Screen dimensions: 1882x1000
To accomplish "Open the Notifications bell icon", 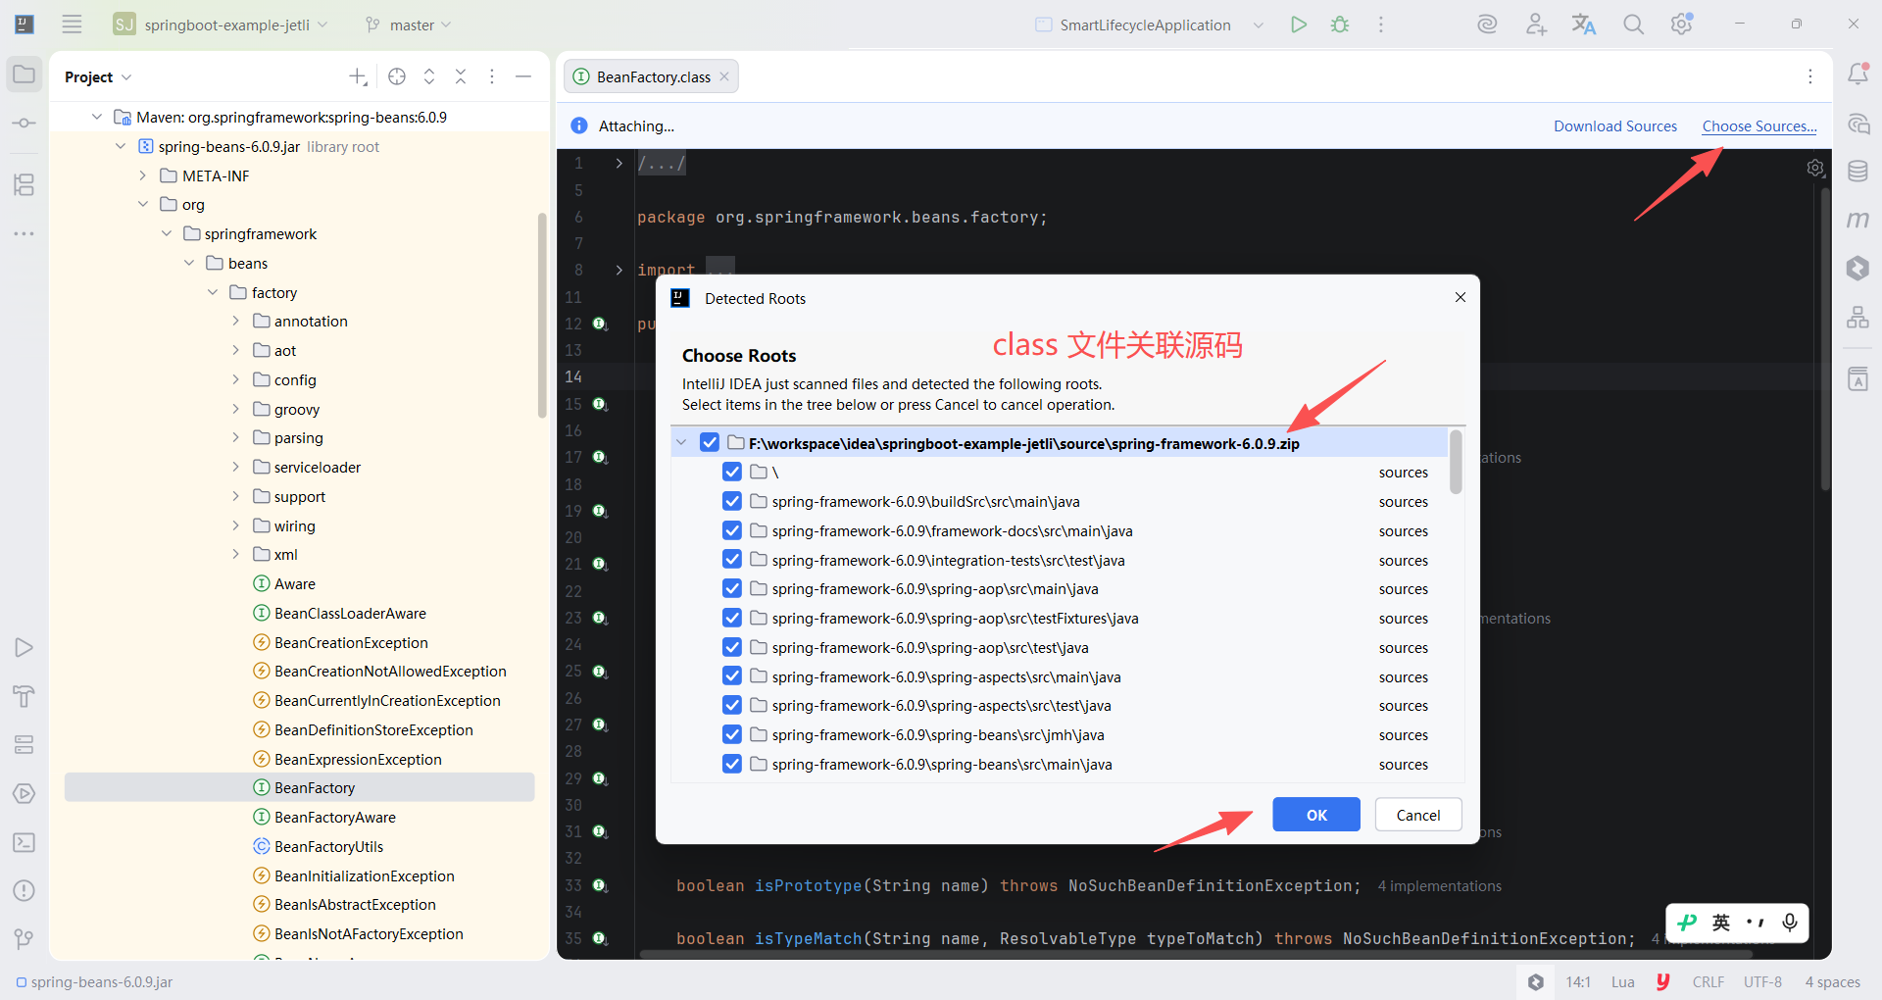I will coord(1857,75).
